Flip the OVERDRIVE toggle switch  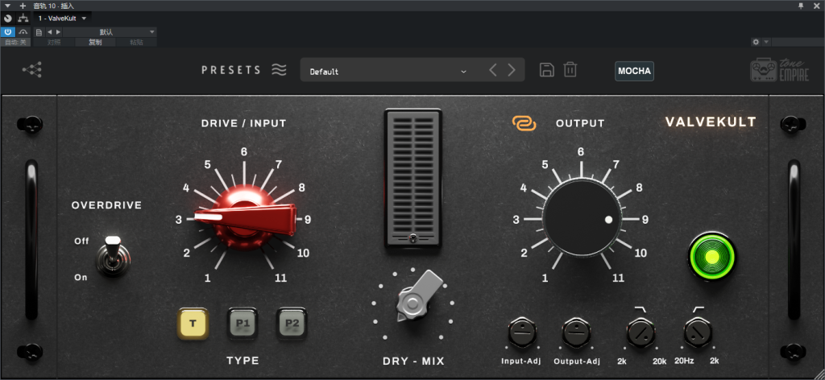point(113,255)
